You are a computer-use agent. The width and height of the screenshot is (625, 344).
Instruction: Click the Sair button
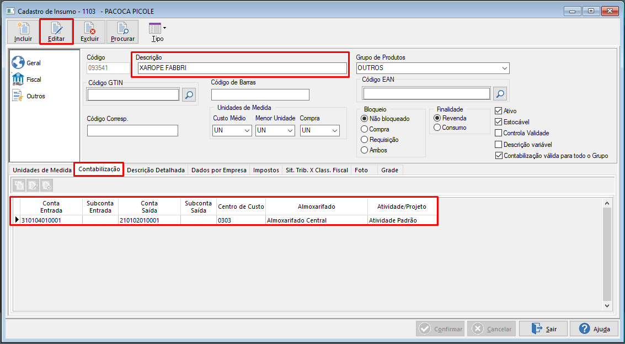[543, 329]
